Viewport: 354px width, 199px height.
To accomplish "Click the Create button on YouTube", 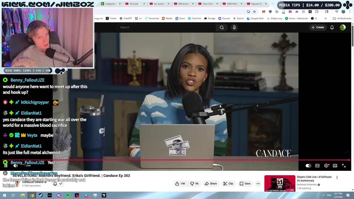I will coord(317,27).
